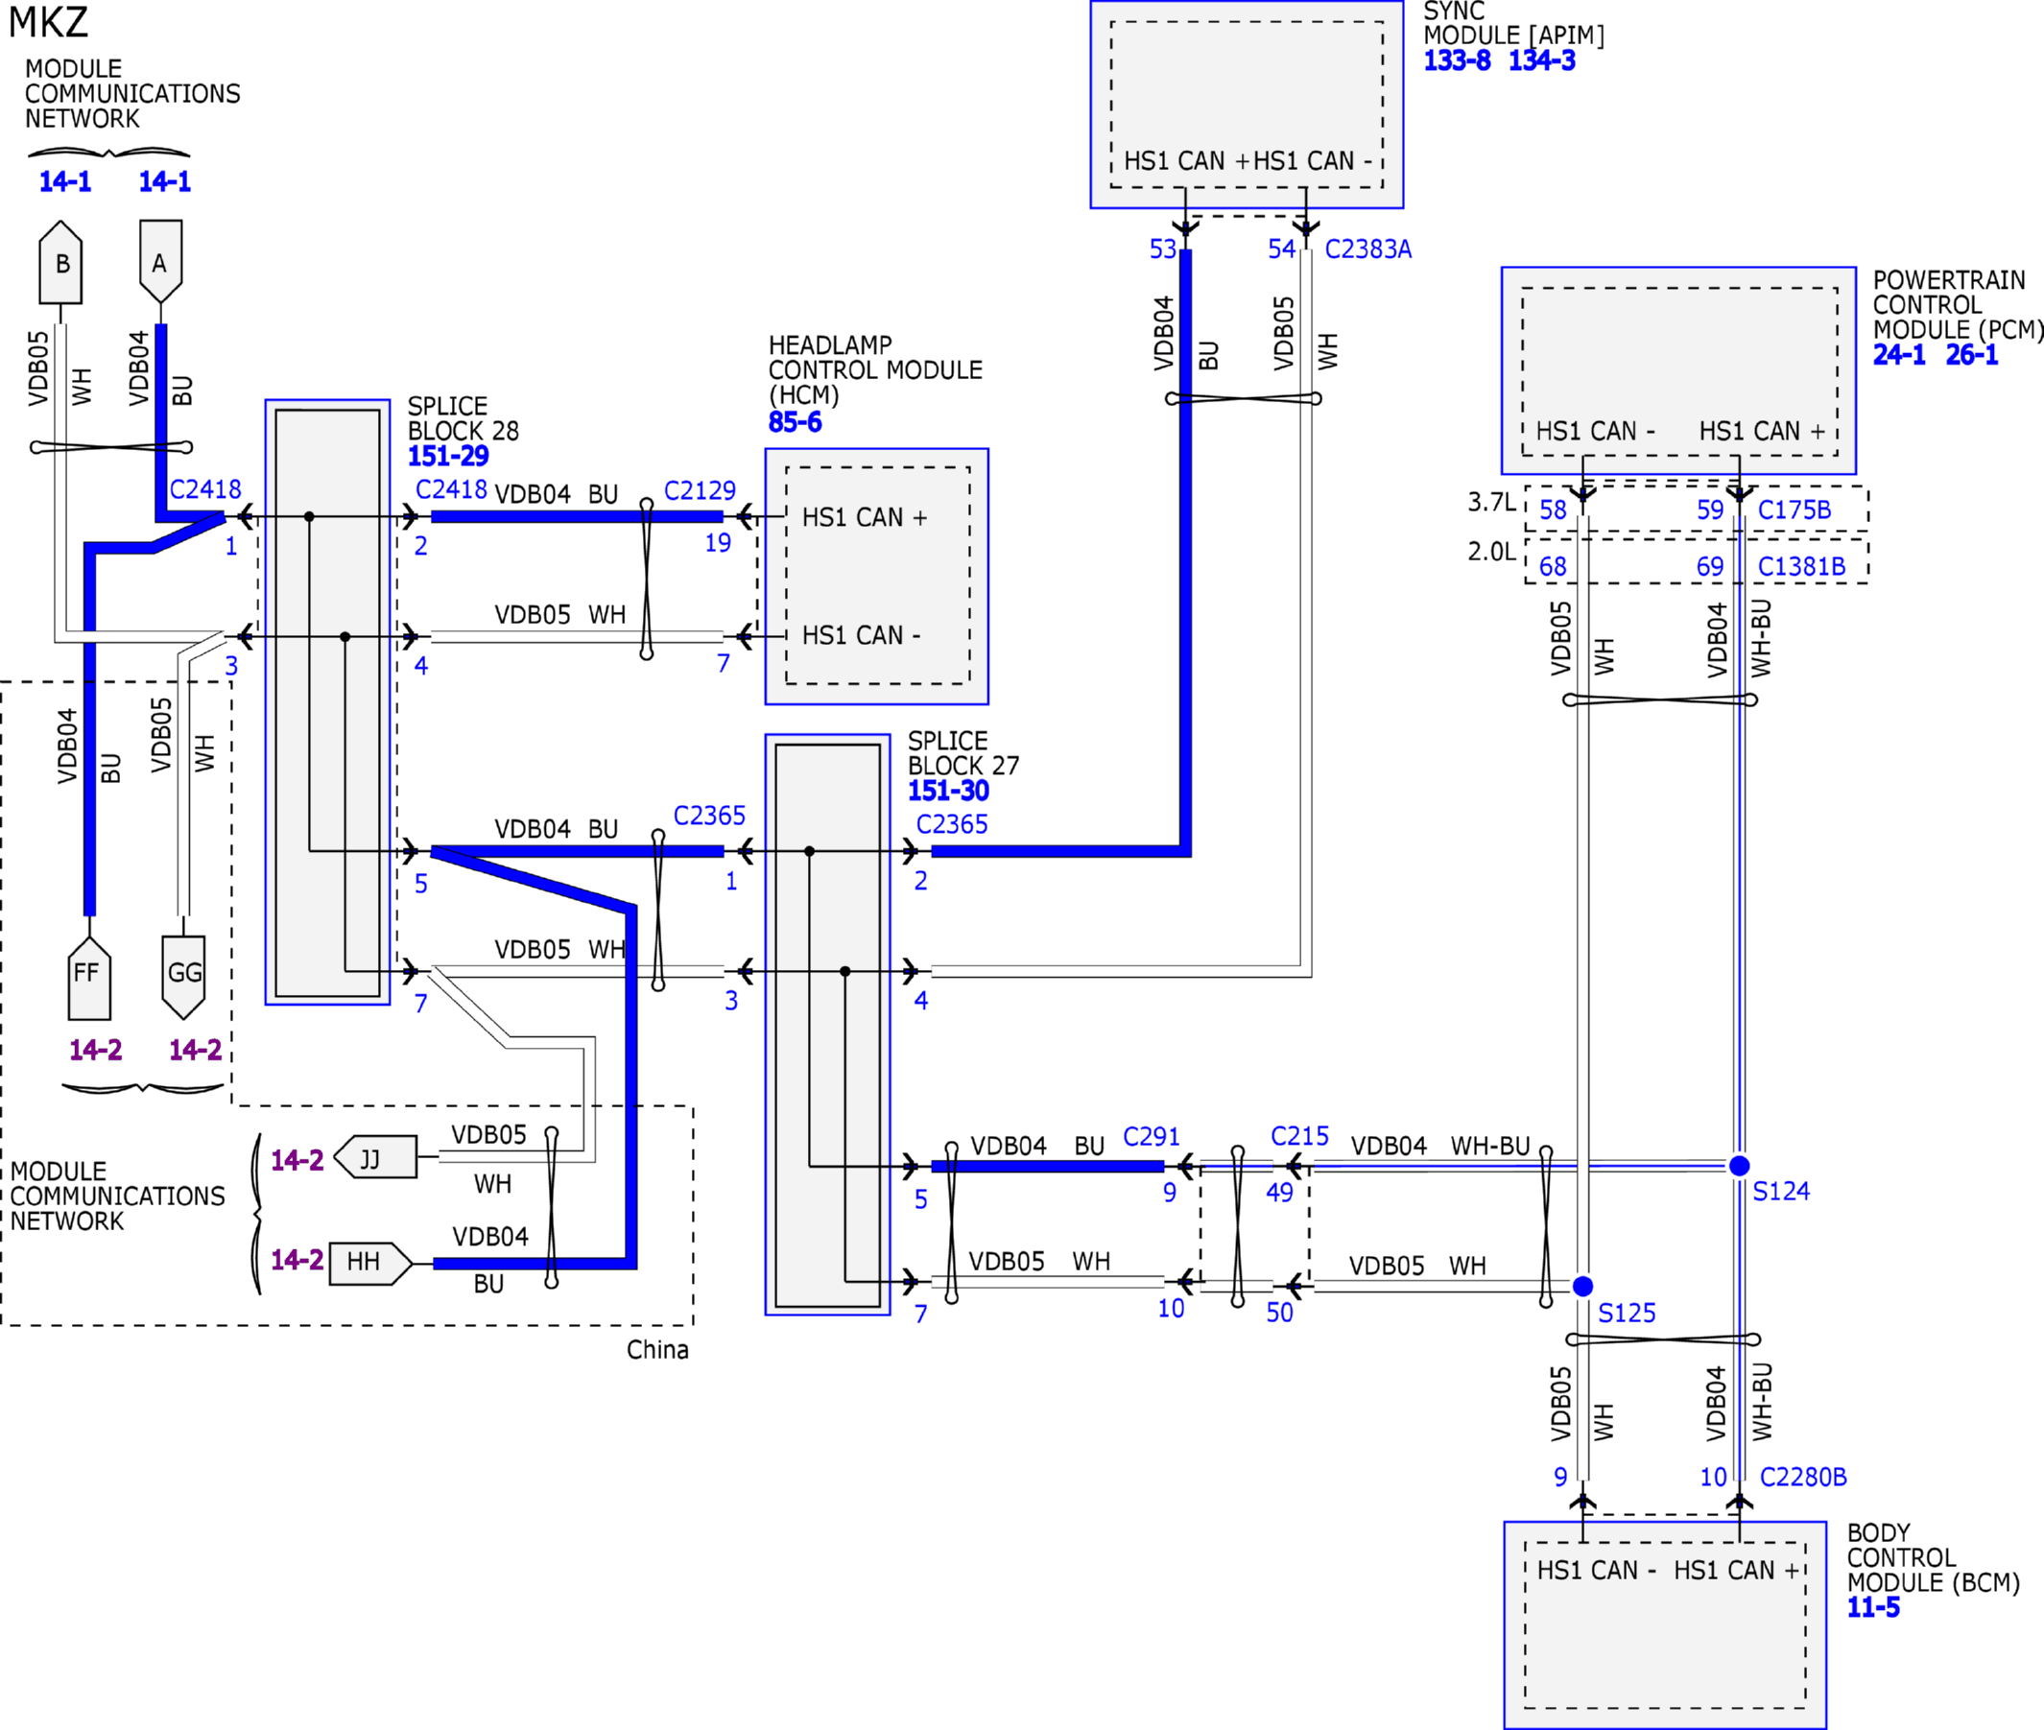
Task: Click pin 69 on connector C1381B
Action: point(1710,567)
